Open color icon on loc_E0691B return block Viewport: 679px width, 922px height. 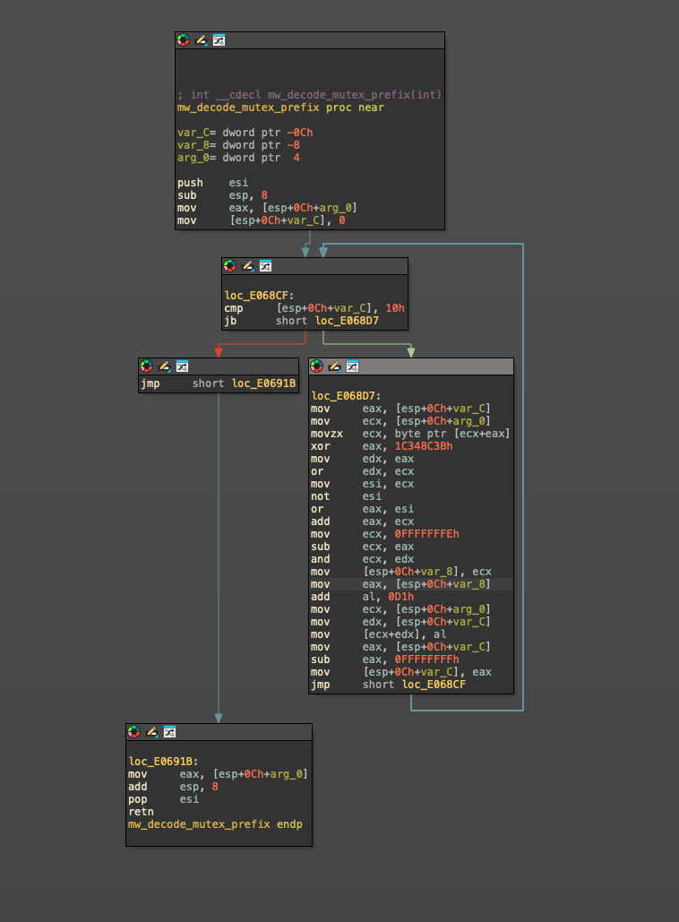click(x=133, y=732)
